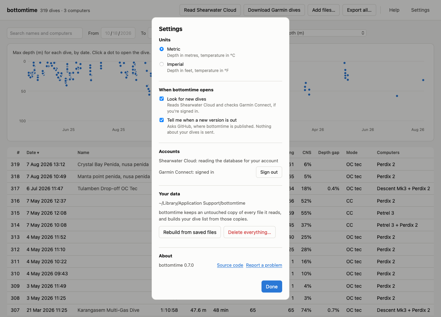Sort by the # column header
Viewport: 441px width, 317px height.
point(18,153)
